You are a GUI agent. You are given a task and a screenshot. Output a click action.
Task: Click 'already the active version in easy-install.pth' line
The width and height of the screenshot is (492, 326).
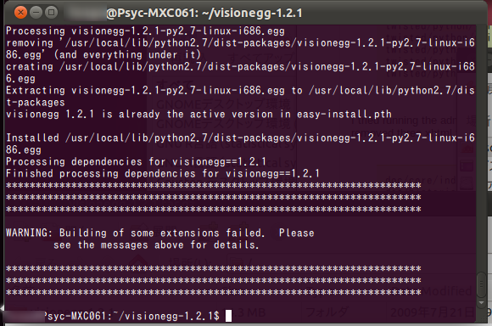pos(198,114)
